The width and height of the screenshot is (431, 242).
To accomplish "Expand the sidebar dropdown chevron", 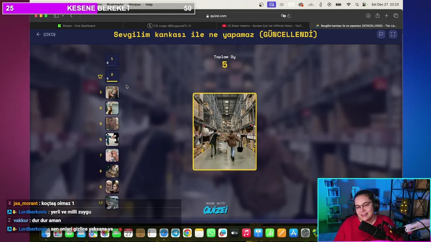I will [63, 16].
